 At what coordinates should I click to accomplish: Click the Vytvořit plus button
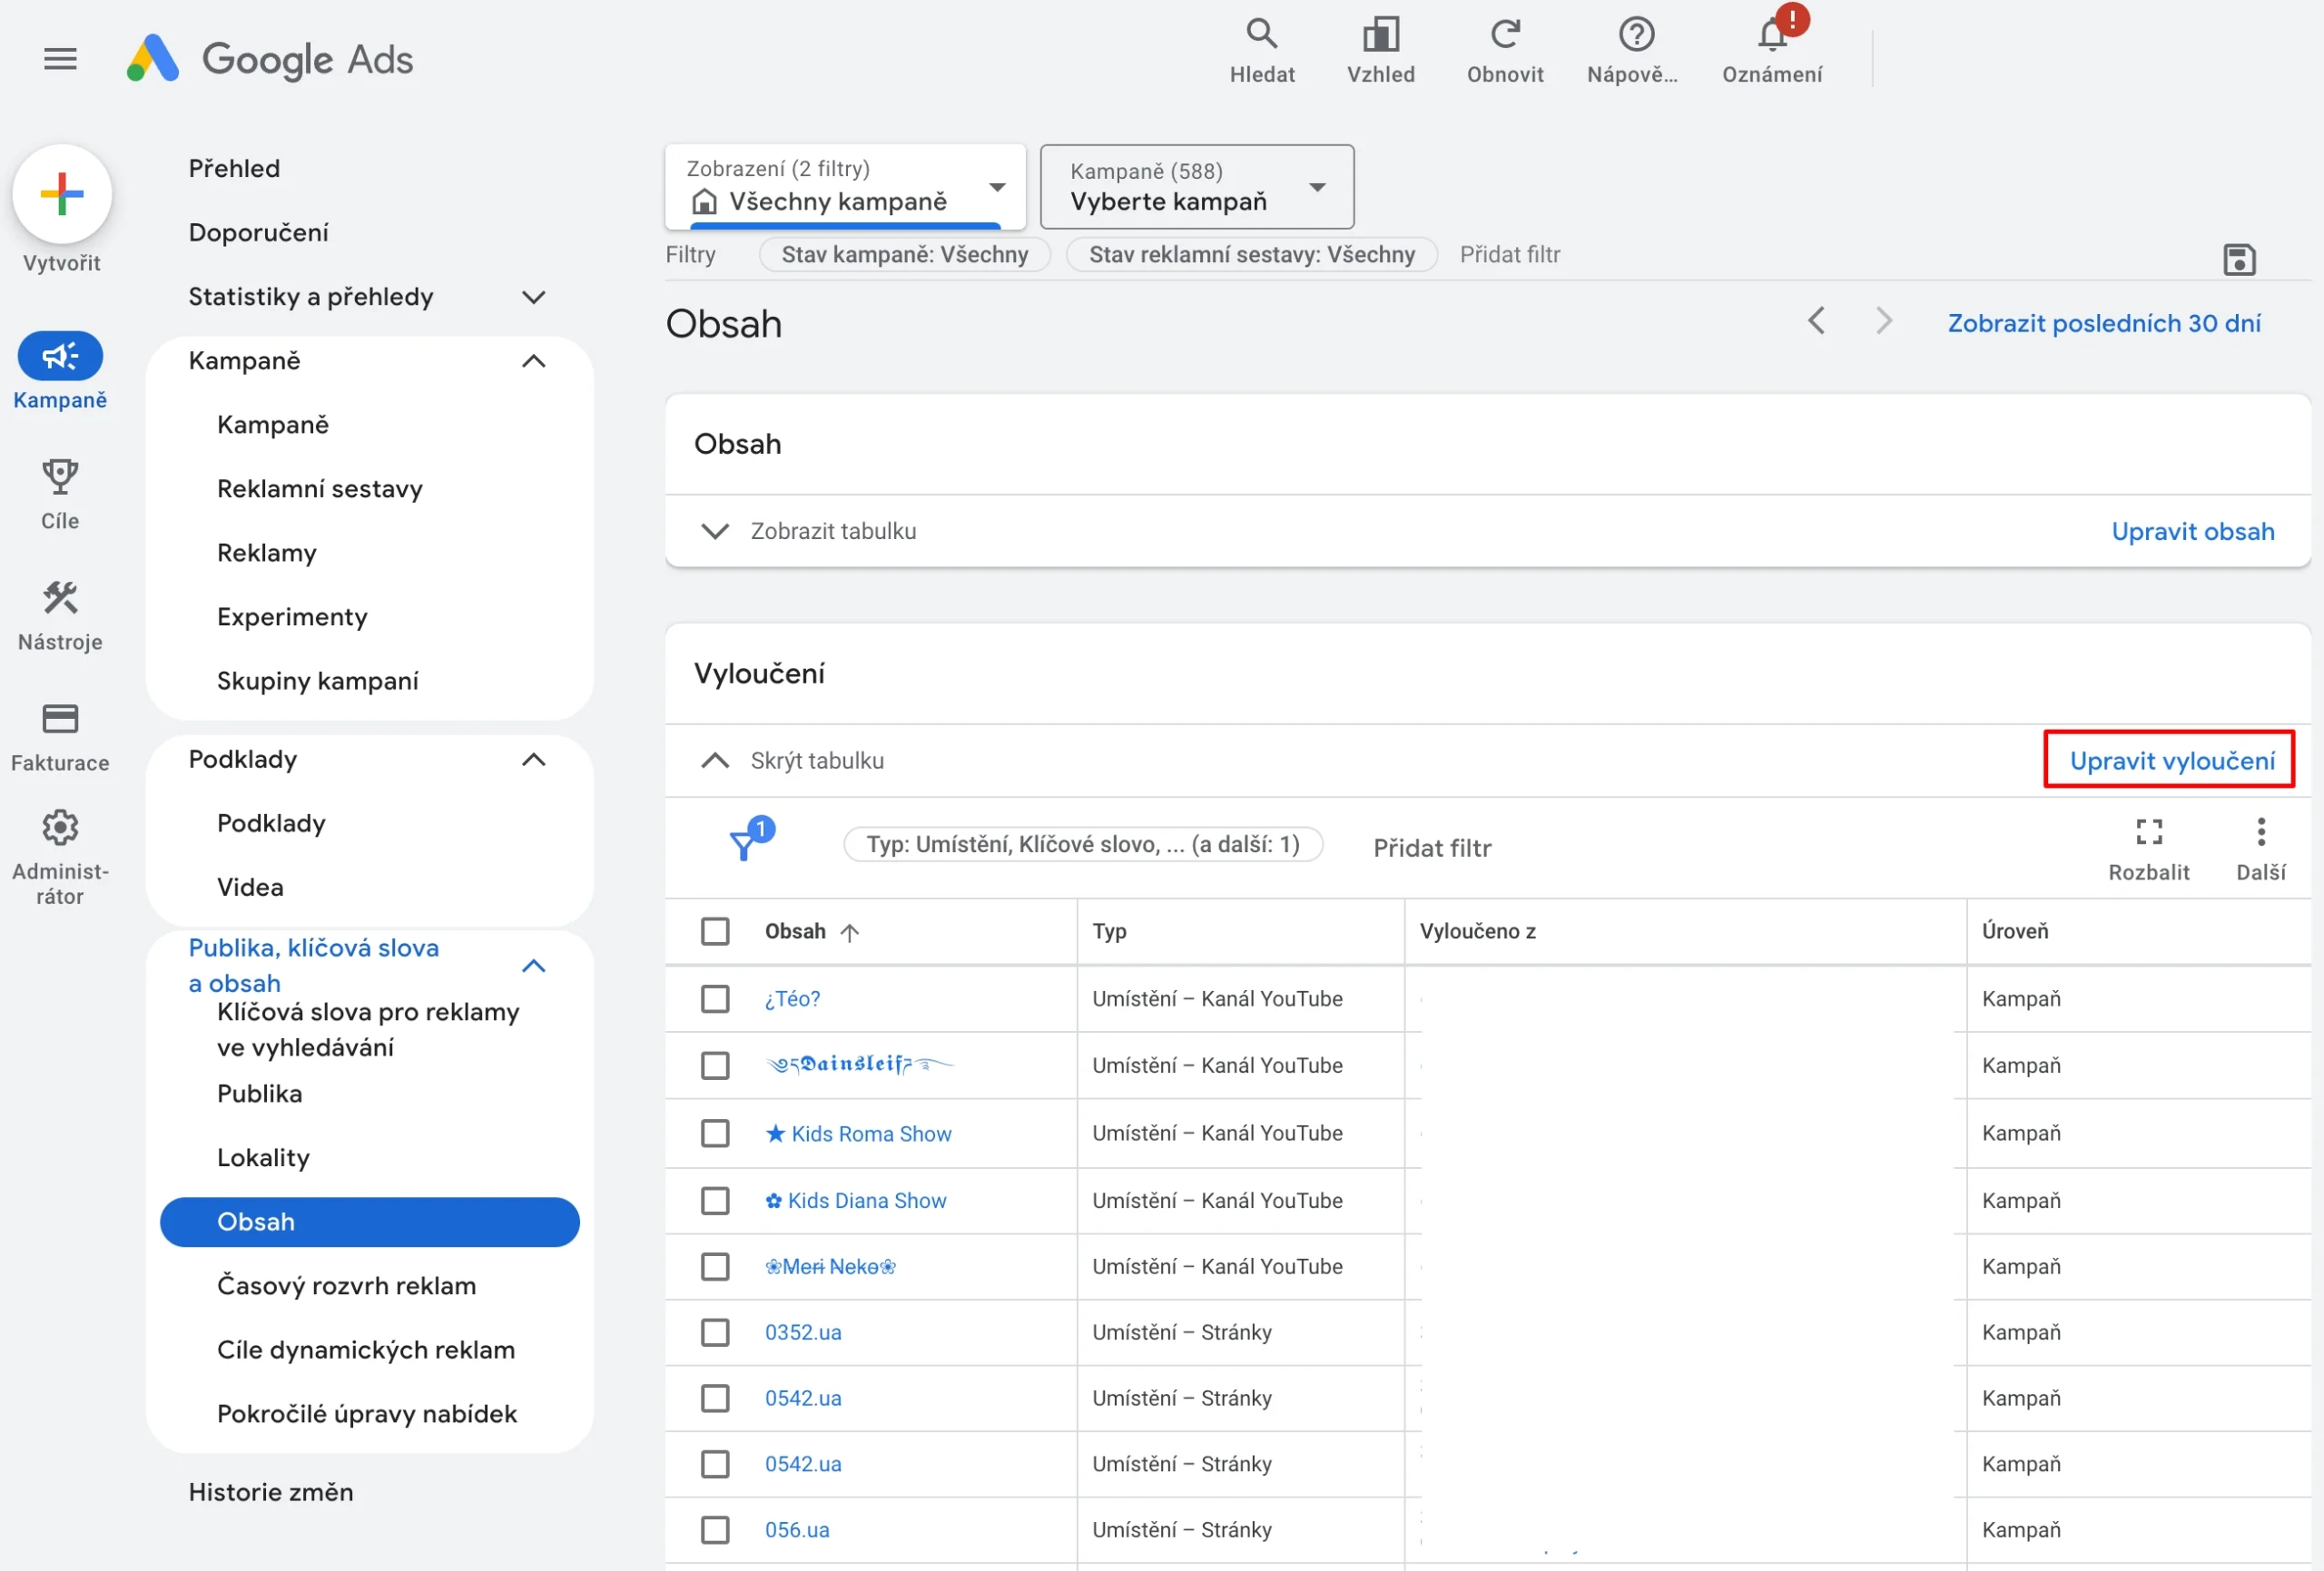click(x=62, y=194)
